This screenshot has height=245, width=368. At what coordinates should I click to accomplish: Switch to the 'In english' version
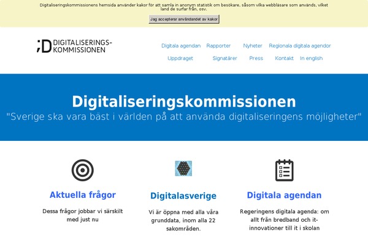tap(311, 58)
